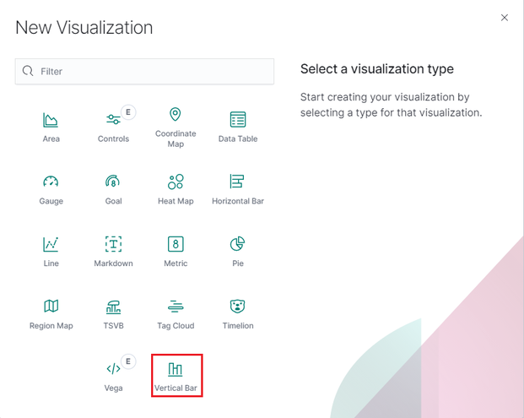This screenshot has height=418, width=524.
Task: Select the TSVB visualization
Action: [113, 312]
